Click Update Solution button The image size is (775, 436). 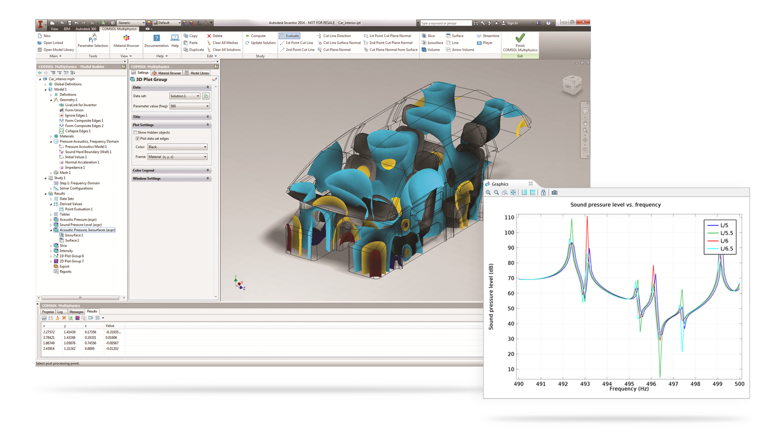[260, 43]
